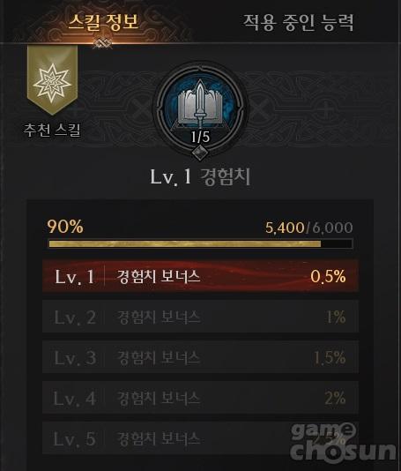The height and width of the screenshot is (471, 401).
Task: Click the infinity knot emblem under 스킬 정보
Action: pyautogui.click(x=102, y=43)
